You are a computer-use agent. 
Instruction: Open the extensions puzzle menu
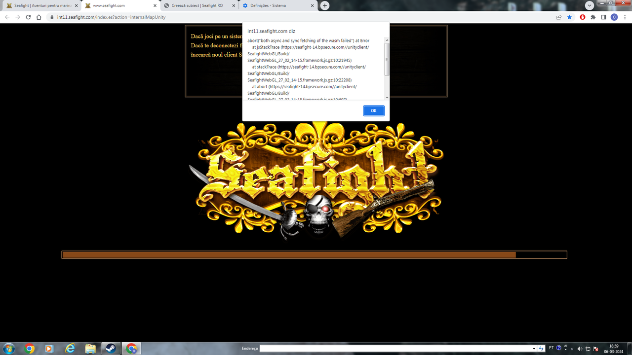click(x=593, y=17)
